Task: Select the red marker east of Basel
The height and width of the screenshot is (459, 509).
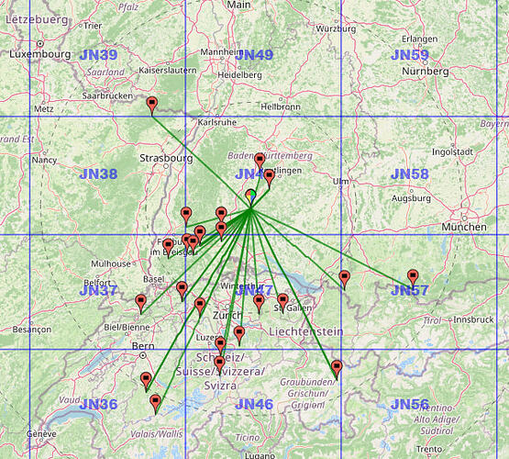Action: tap(182, 291)
